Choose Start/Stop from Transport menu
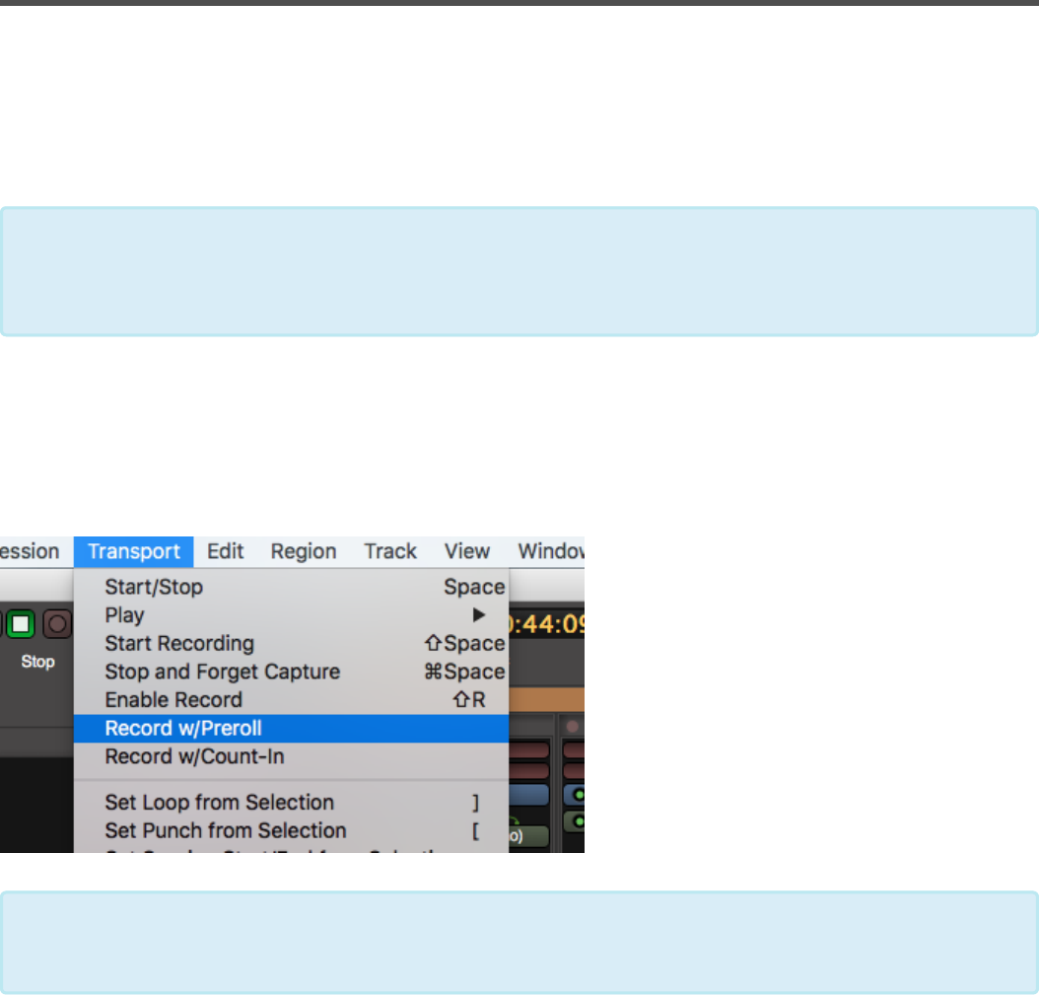 (x=292, y=587)
